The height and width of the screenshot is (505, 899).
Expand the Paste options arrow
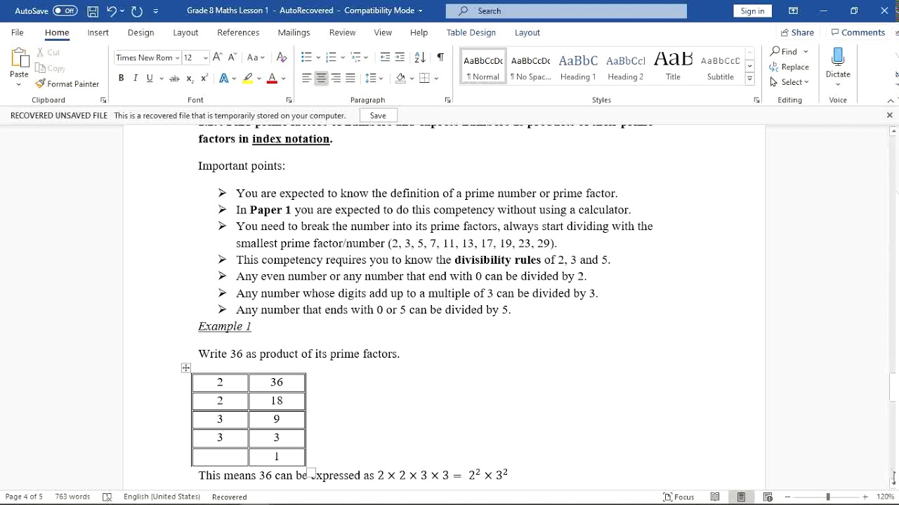[19, 84]
